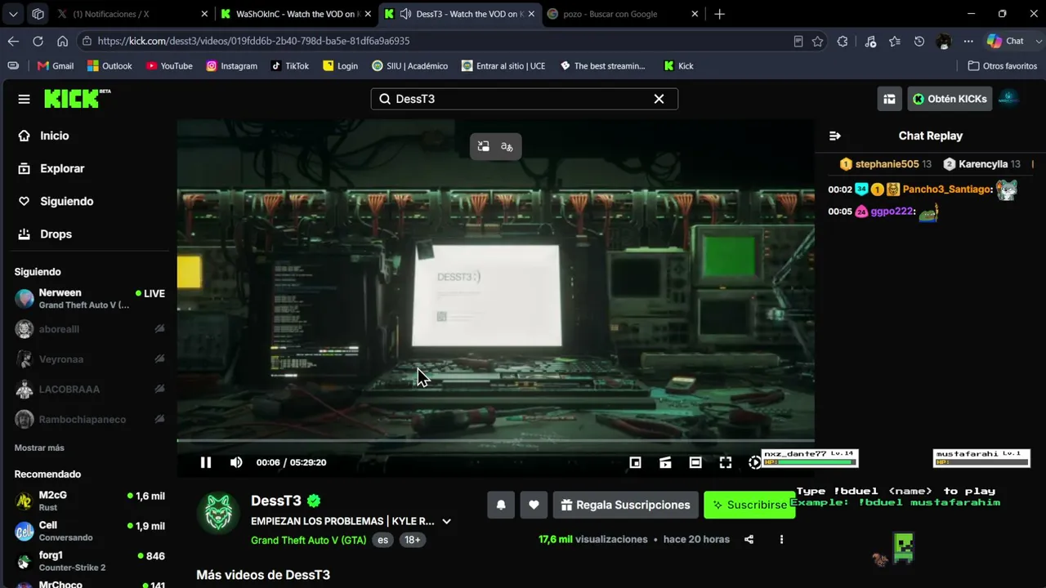This screenshot has width=1046, height=588.
Task: Open the browser tab search dropdown
Action: [13, 14]
